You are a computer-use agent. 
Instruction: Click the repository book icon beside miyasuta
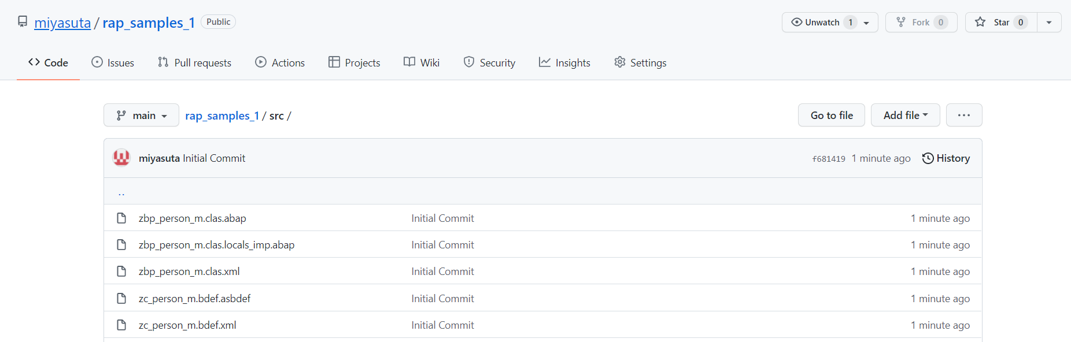23,22
